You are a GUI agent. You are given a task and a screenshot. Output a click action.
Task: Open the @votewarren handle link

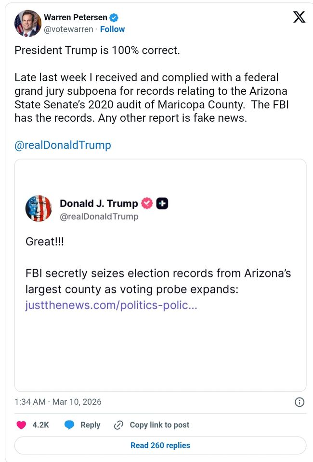point(68,29)
